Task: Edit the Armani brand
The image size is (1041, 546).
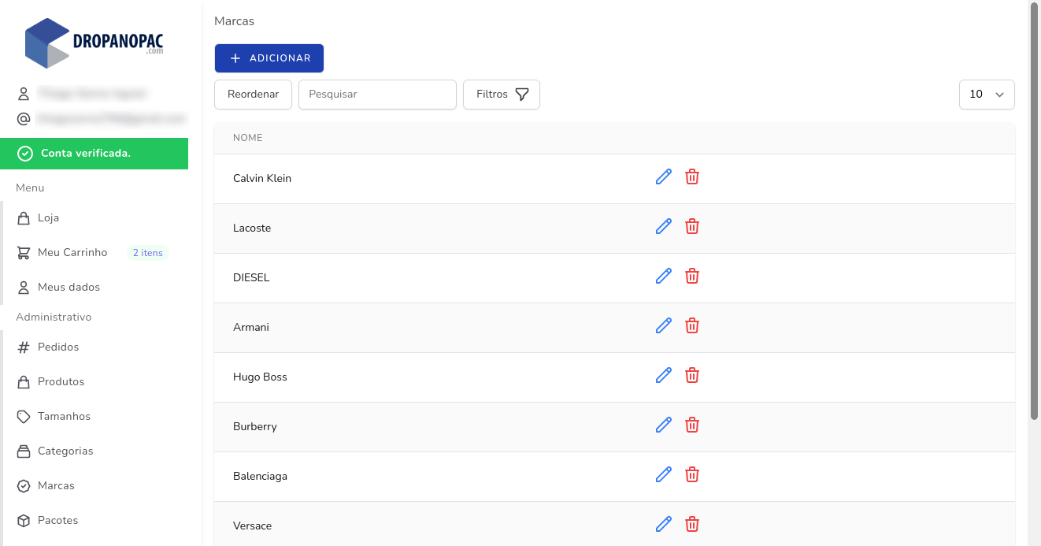Action: pyautogui.click(x=664, y=325)
